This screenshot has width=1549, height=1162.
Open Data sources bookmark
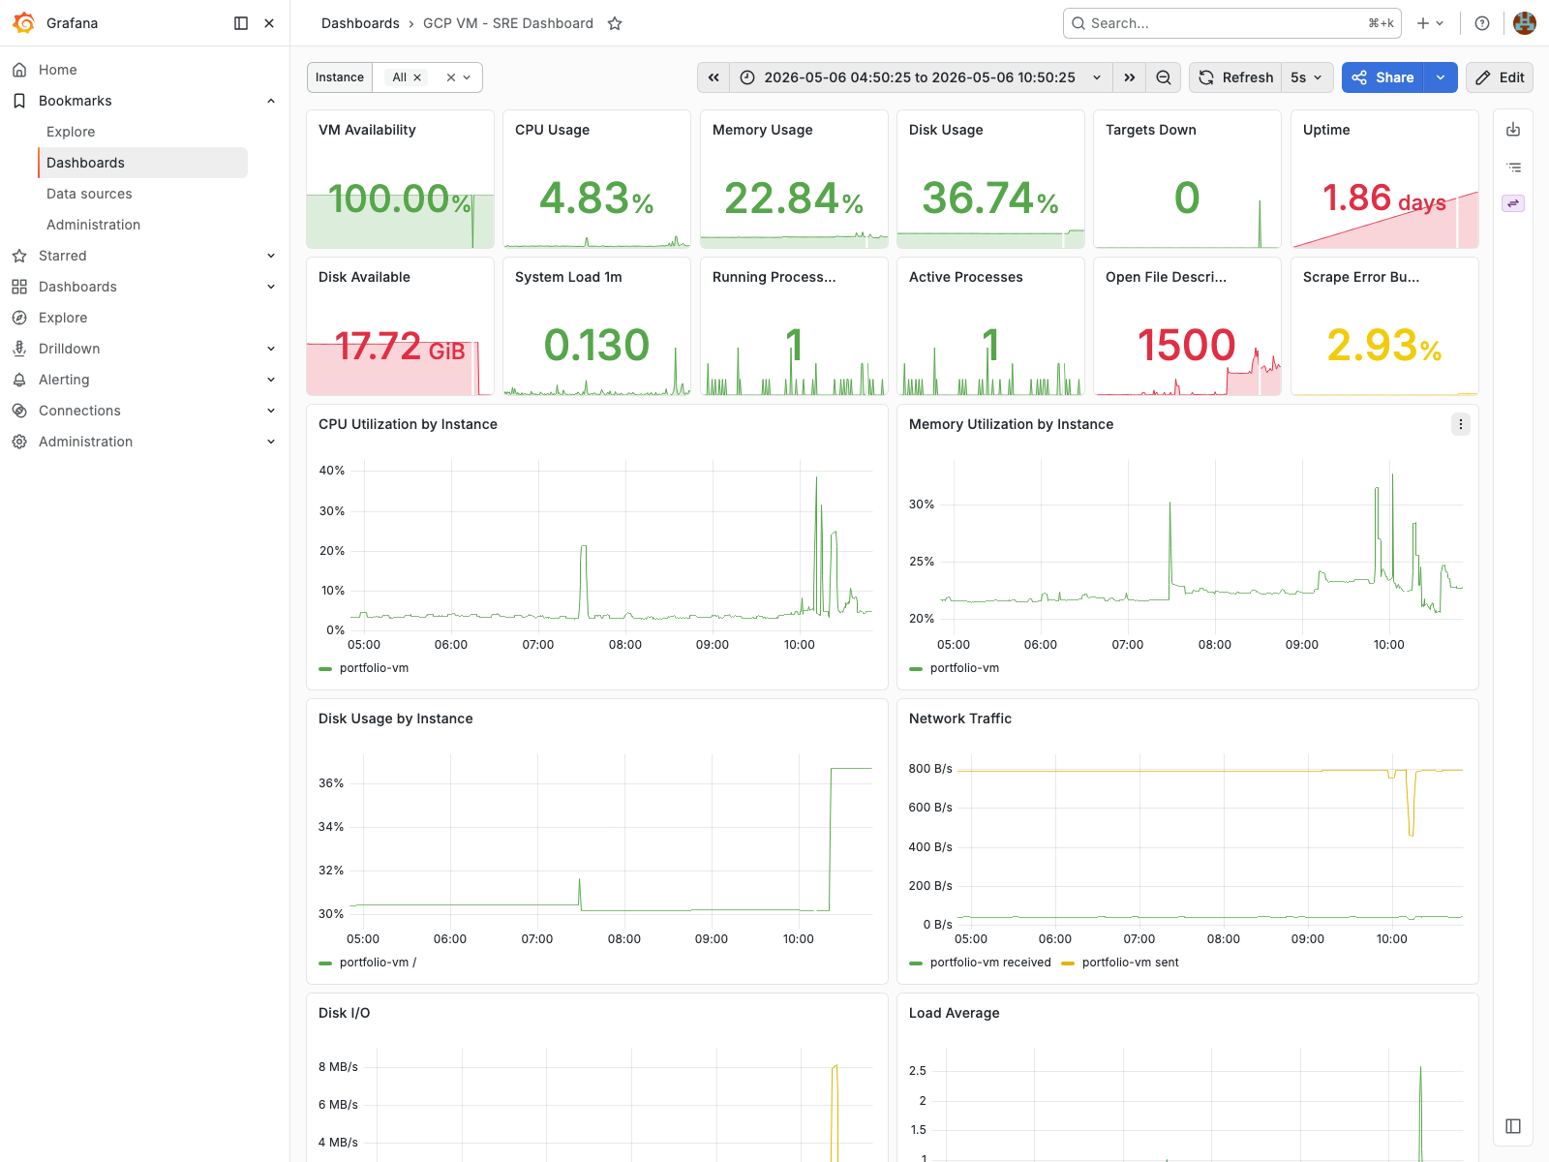pos(89,194)
